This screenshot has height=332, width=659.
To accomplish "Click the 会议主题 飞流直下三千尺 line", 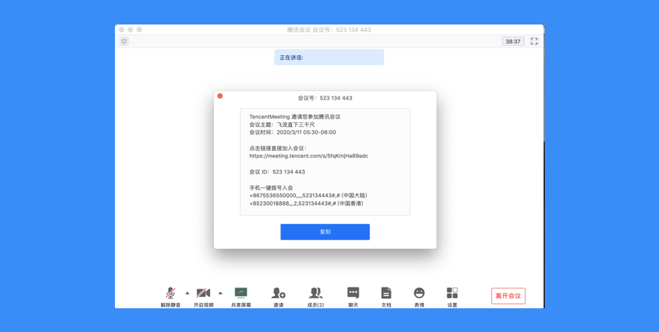I will coord(282,125).
